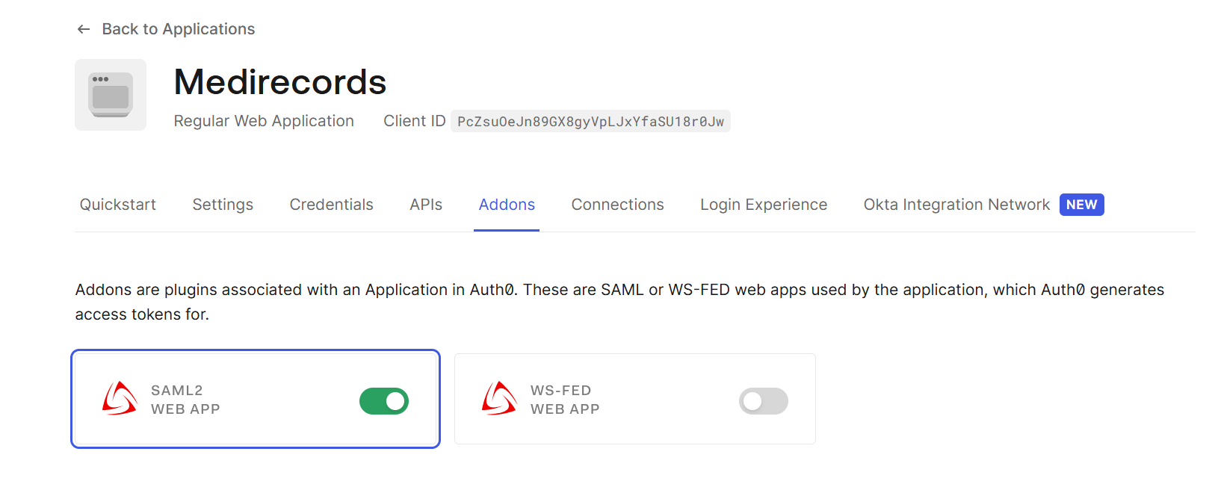Go to the Credentials tab
The height and width of the screenshot is (487, 1218).
coord(331,205)
